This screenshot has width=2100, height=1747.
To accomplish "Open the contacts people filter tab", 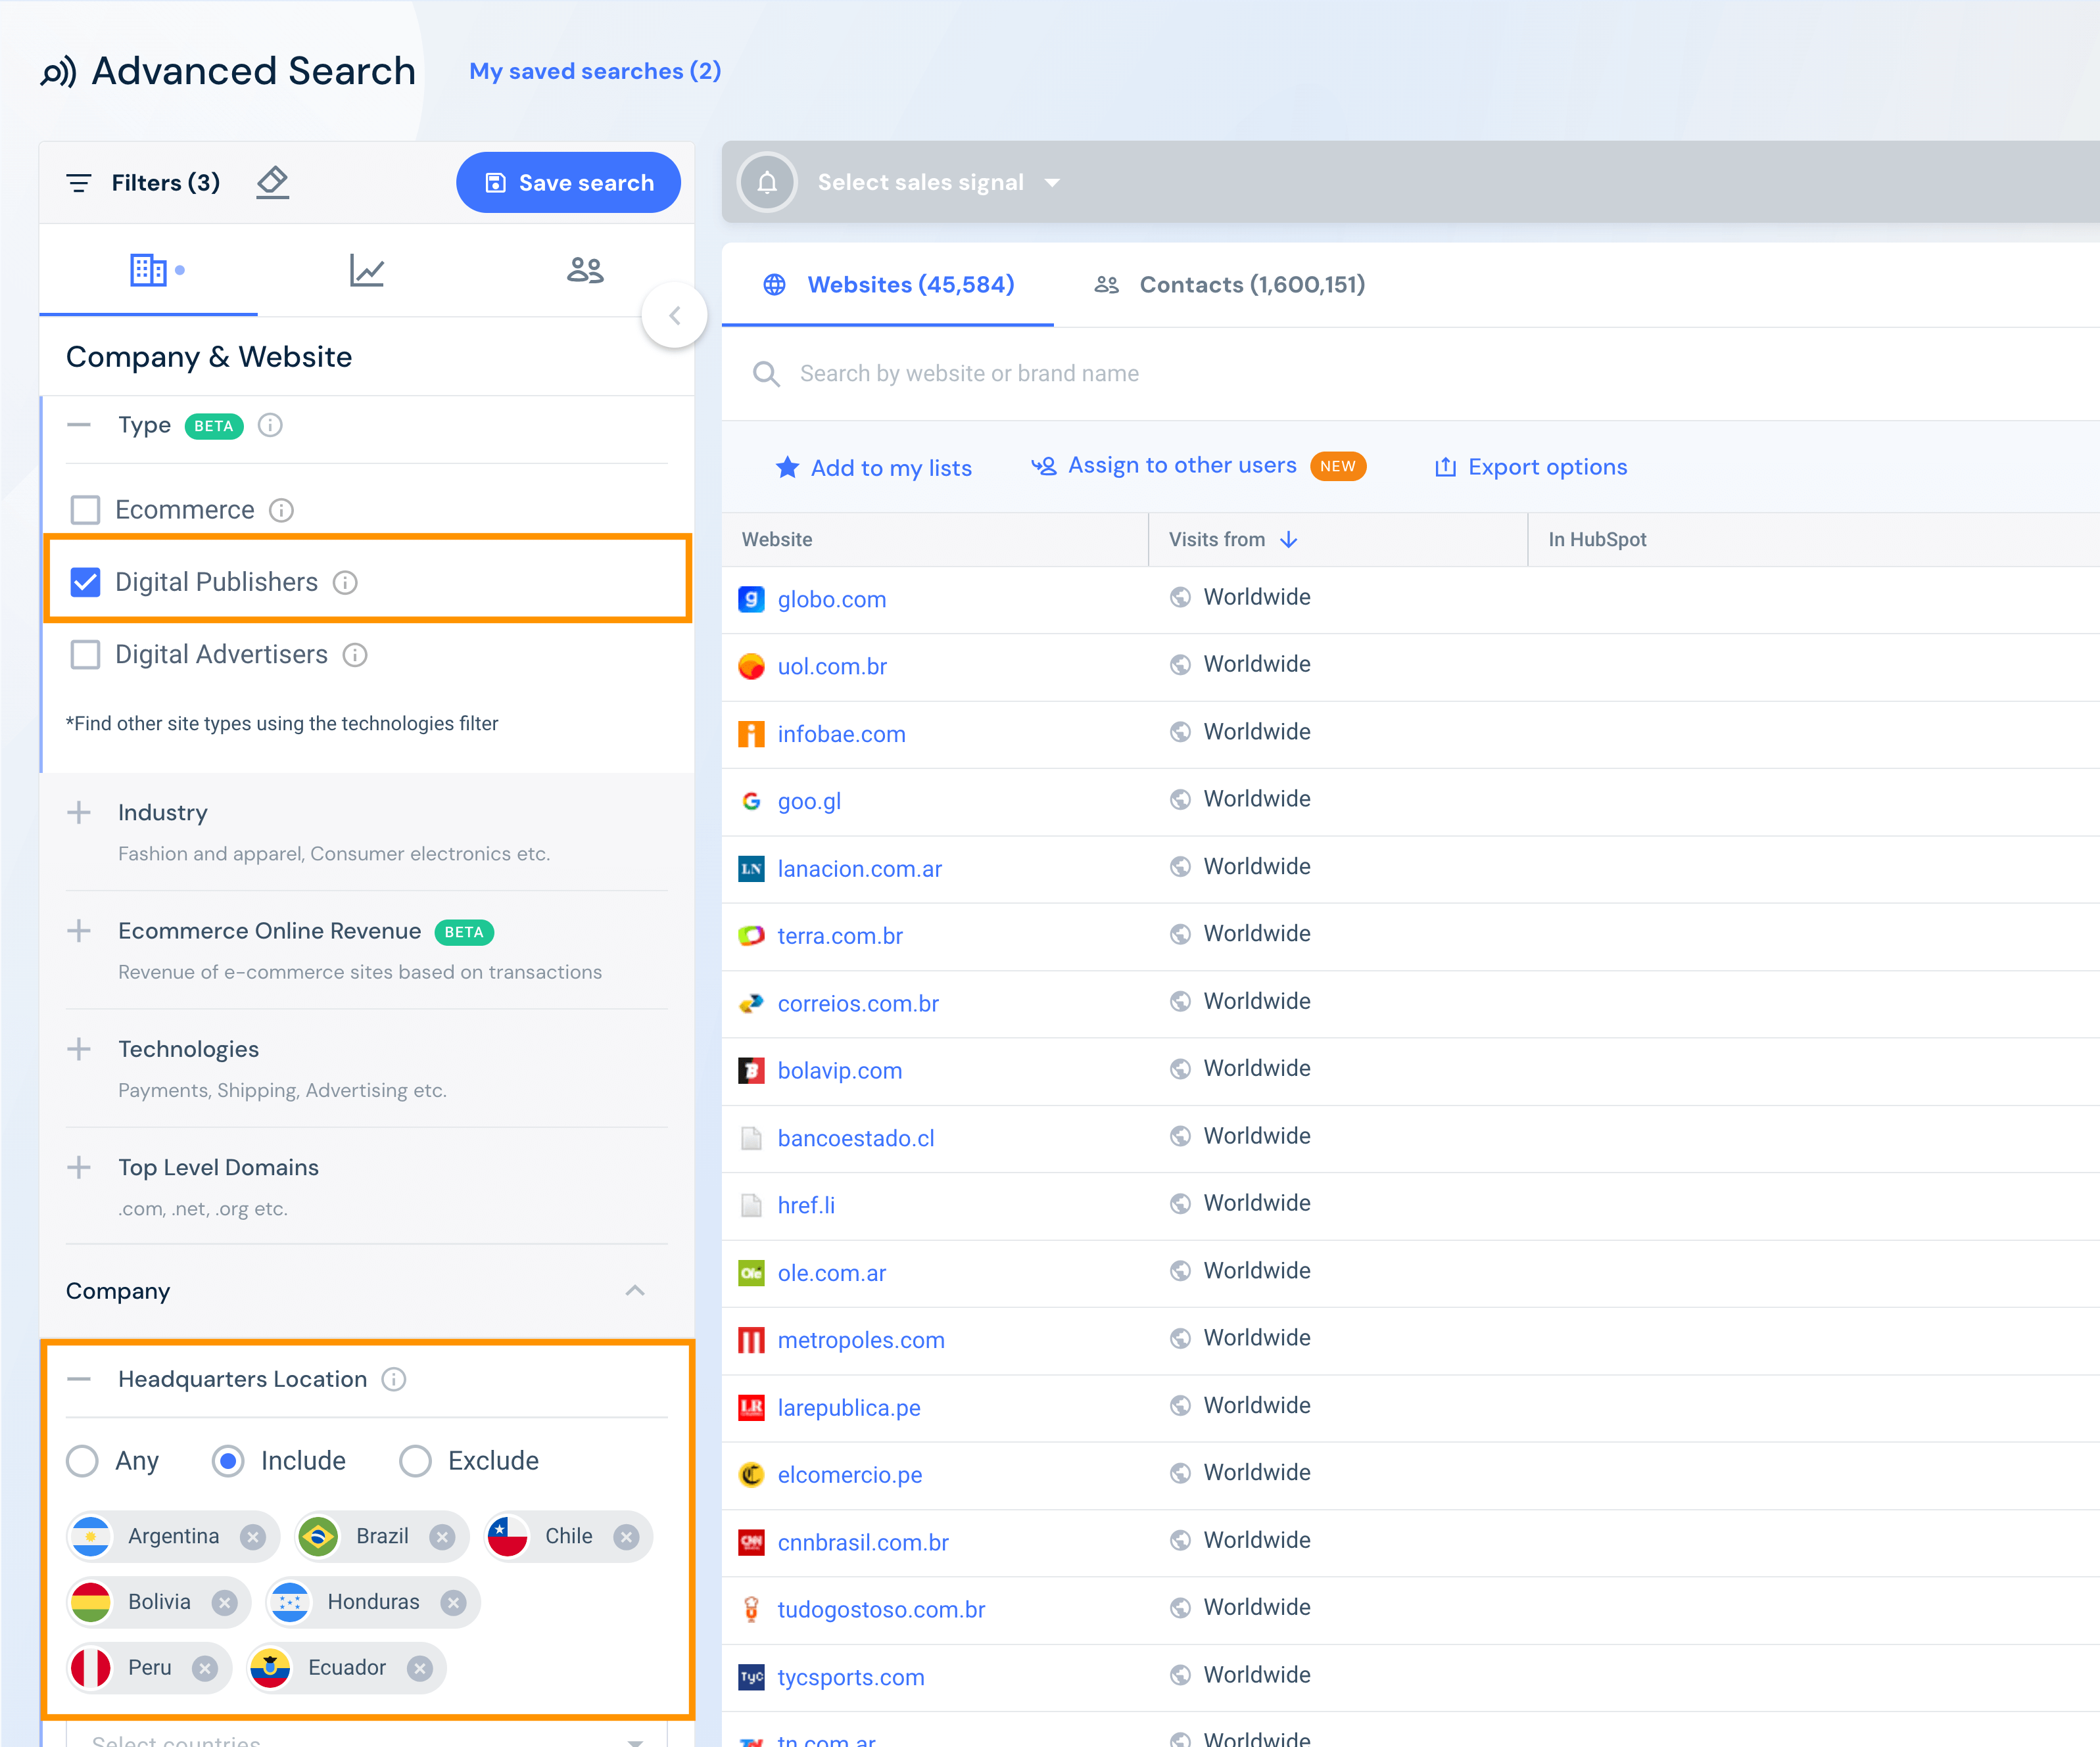I will pyautogui.click(x=585, y=270).
